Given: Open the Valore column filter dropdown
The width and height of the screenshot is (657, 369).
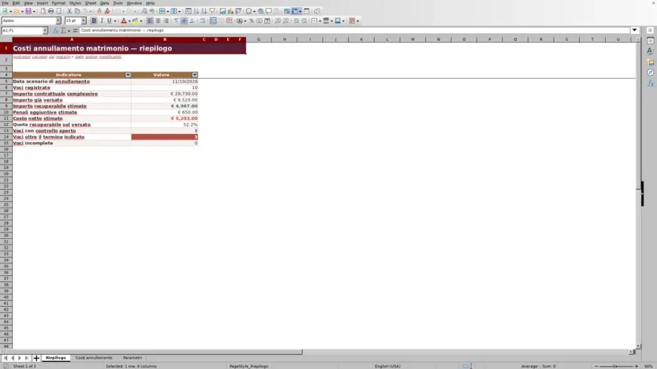Looking at the screenshot, I should click(195, 75).
